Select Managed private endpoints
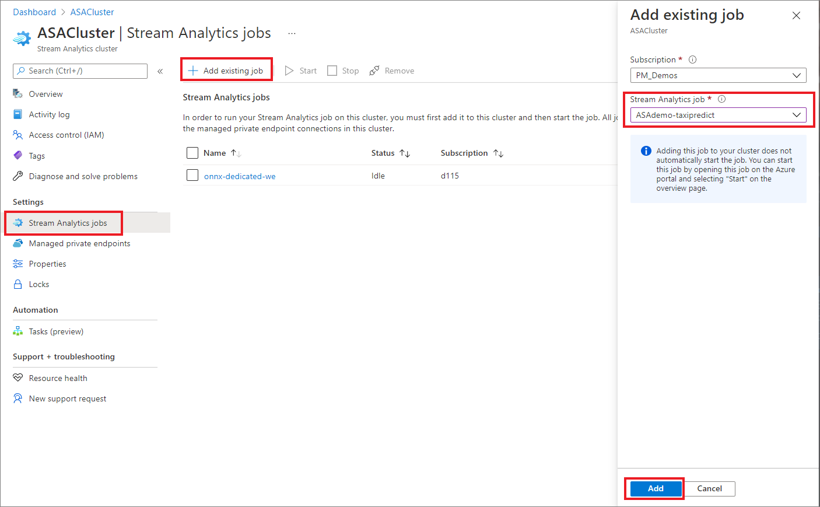 [78, 243]
